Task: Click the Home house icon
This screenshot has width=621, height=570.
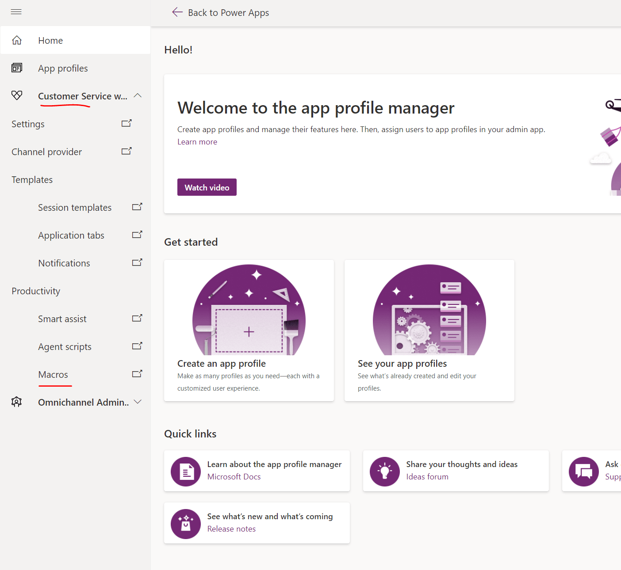Action: pos(17,40)
